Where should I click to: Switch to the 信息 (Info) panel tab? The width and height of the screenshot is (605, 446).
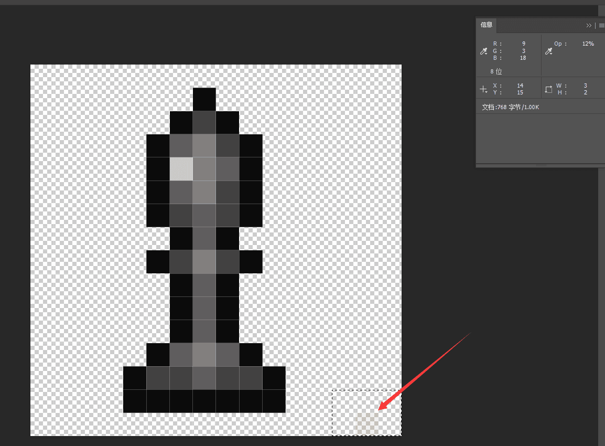(487, 25)
